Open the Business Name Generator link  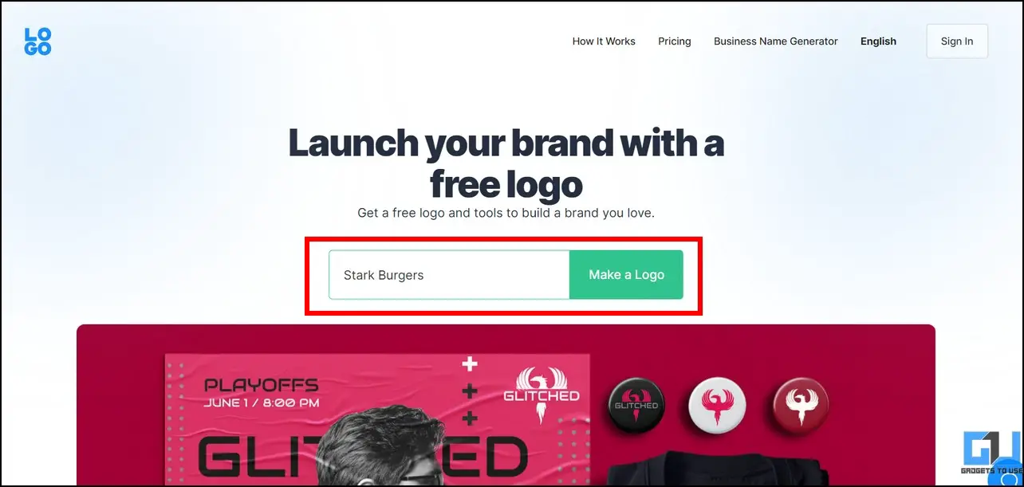[776, 41]
